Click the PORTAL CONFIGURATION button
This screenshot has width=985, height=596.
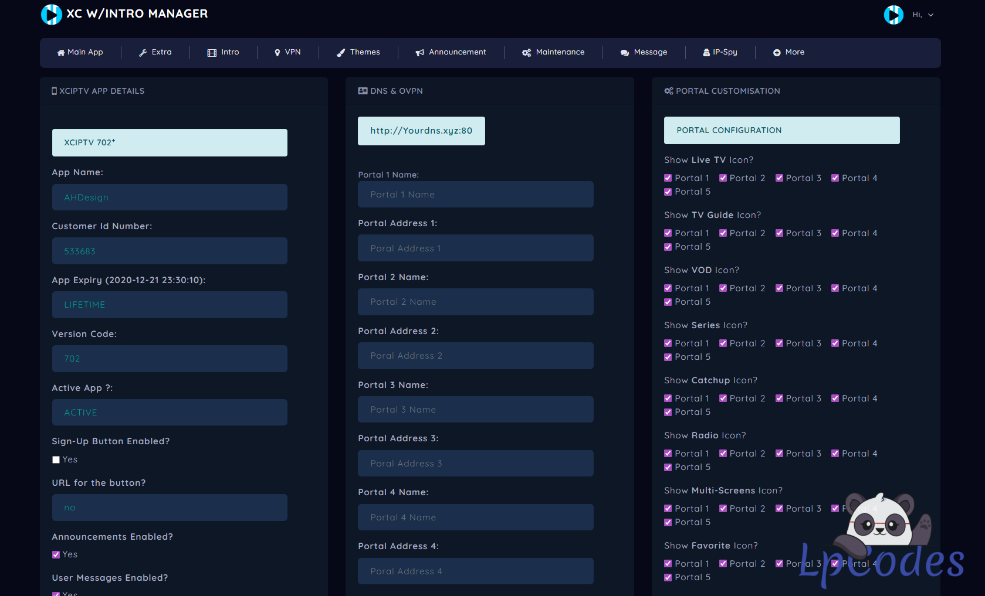click(781, 130)
